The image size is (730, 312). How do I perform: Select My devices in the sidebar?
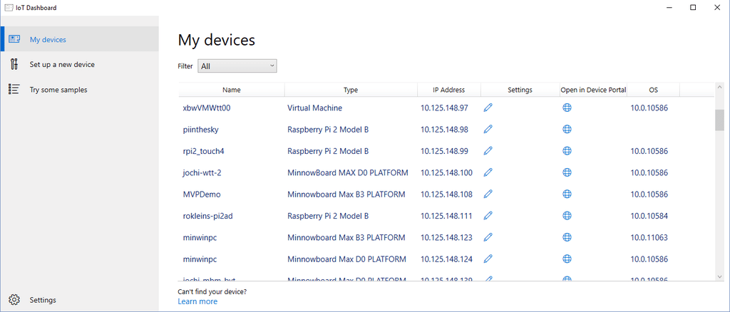click(80, 39)
